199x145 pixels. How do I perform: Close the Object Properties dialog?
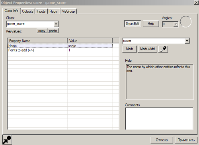[196, 2]
